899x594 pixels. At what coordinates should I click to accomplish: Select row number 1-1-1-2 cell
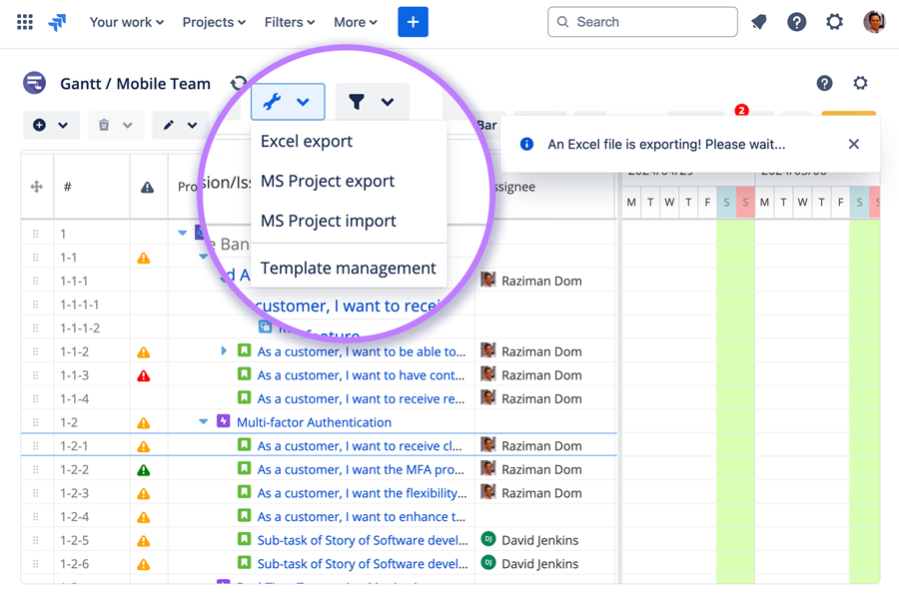(80, 328)
